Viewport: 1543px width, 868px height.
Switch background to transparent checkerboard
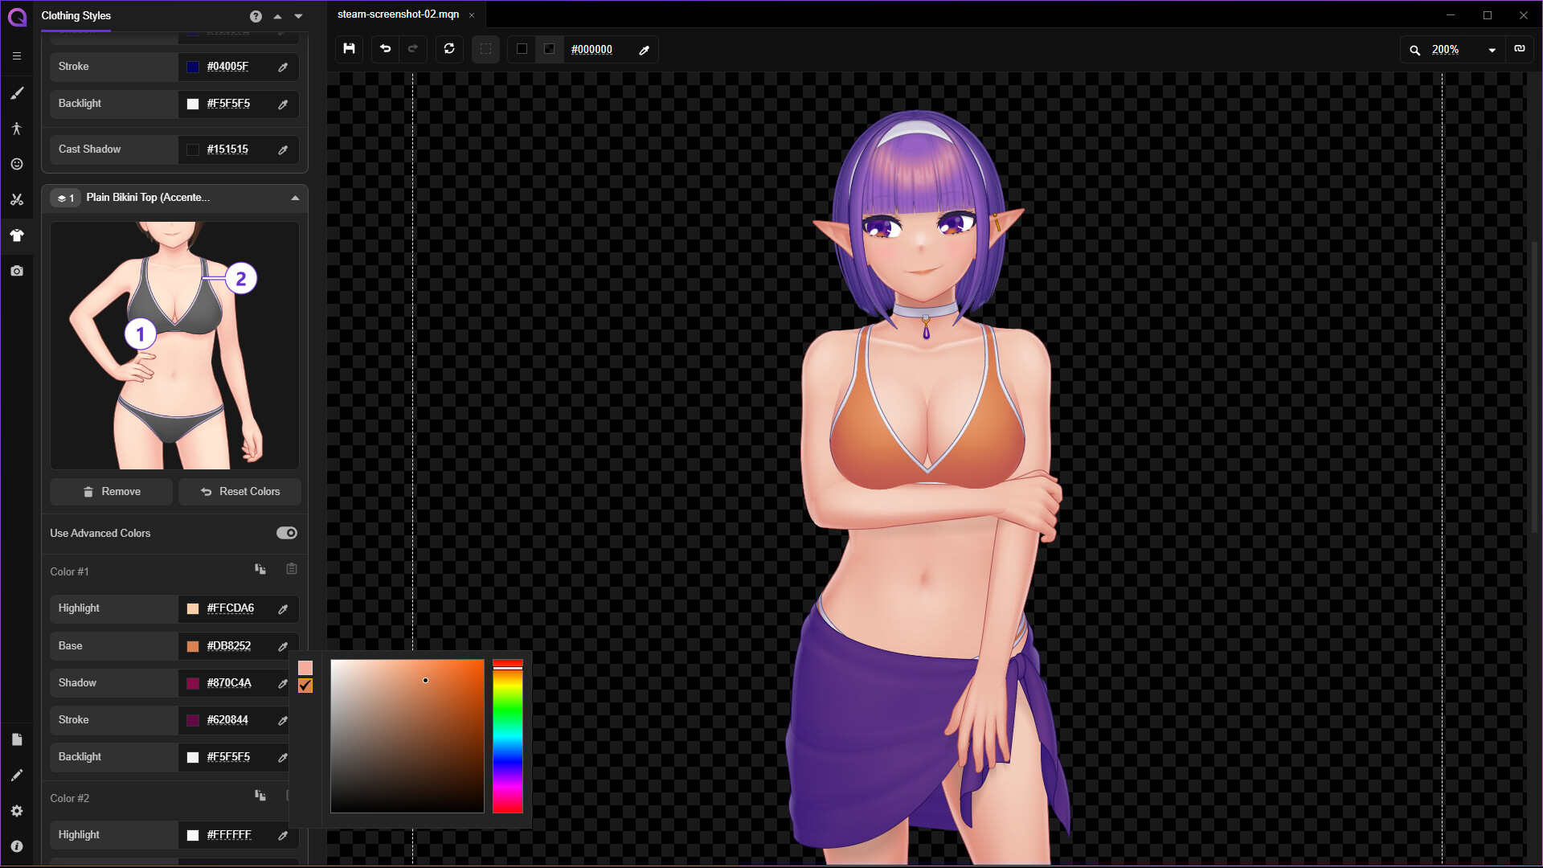pyautogui.click(x=550, y=49)
